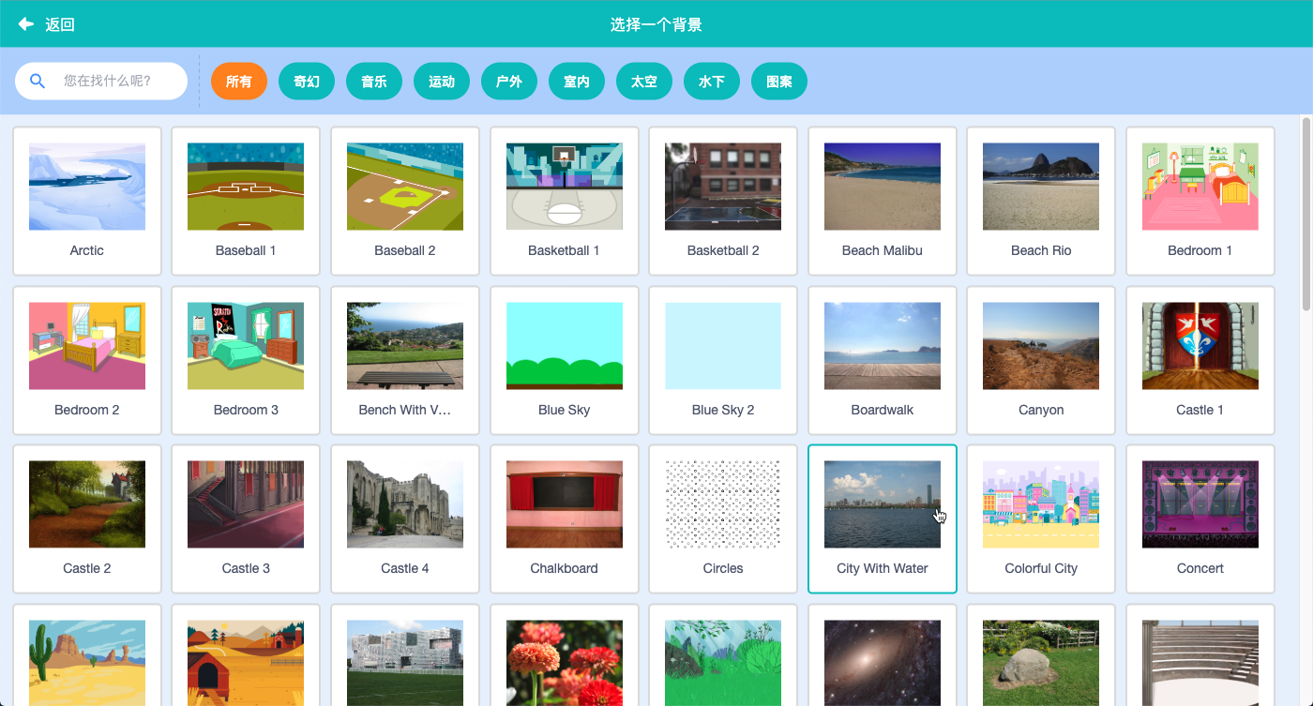Select the Bench With View backdrop

[x=405, y=360]
